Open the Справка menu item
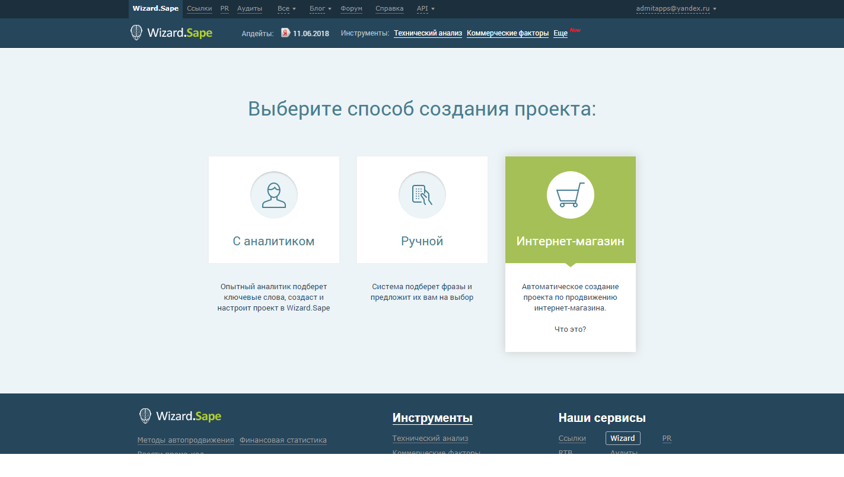The width and height of the screenshot is (844, 477). (388, 8)
